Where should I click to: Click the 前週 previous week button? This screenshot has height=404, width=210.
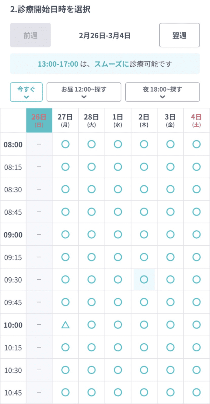[30, 35]
